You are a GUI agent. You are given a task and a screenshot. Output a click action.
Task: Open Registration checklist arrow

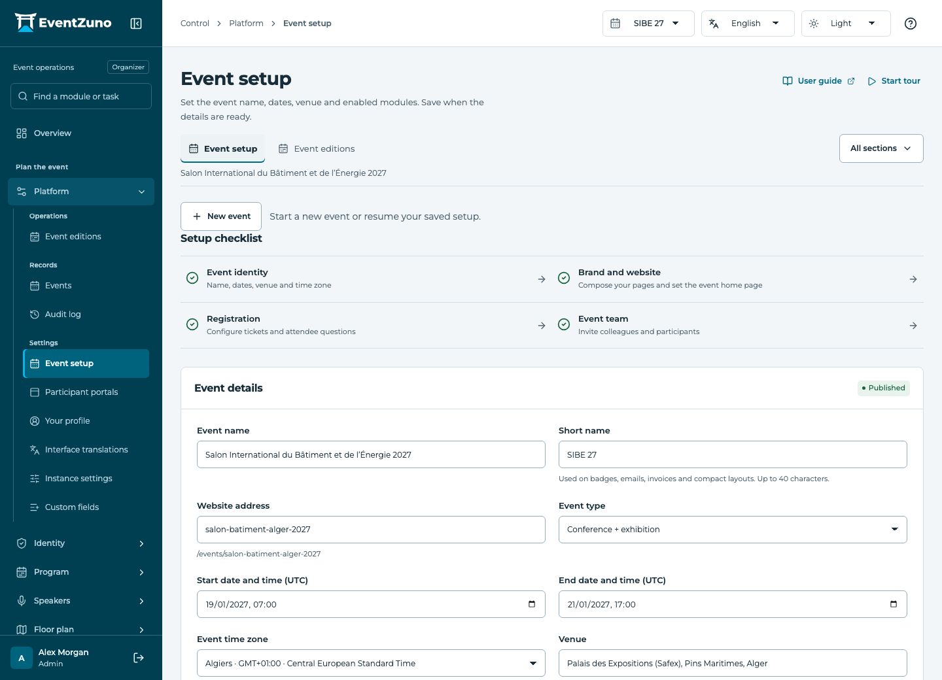[542, 326]
